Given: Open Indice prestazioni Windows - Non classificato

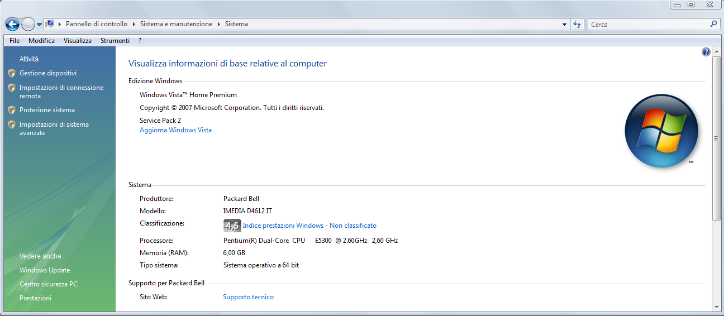Looking at the screenshot, I should click(309, 226).
